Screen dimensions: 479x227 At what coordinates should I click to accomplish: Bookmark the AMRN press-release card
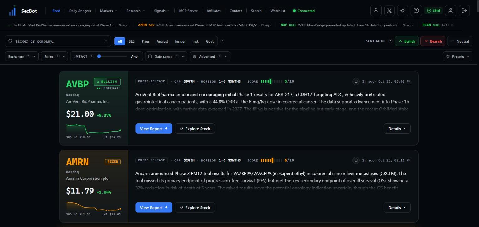[x=356, y=160]
